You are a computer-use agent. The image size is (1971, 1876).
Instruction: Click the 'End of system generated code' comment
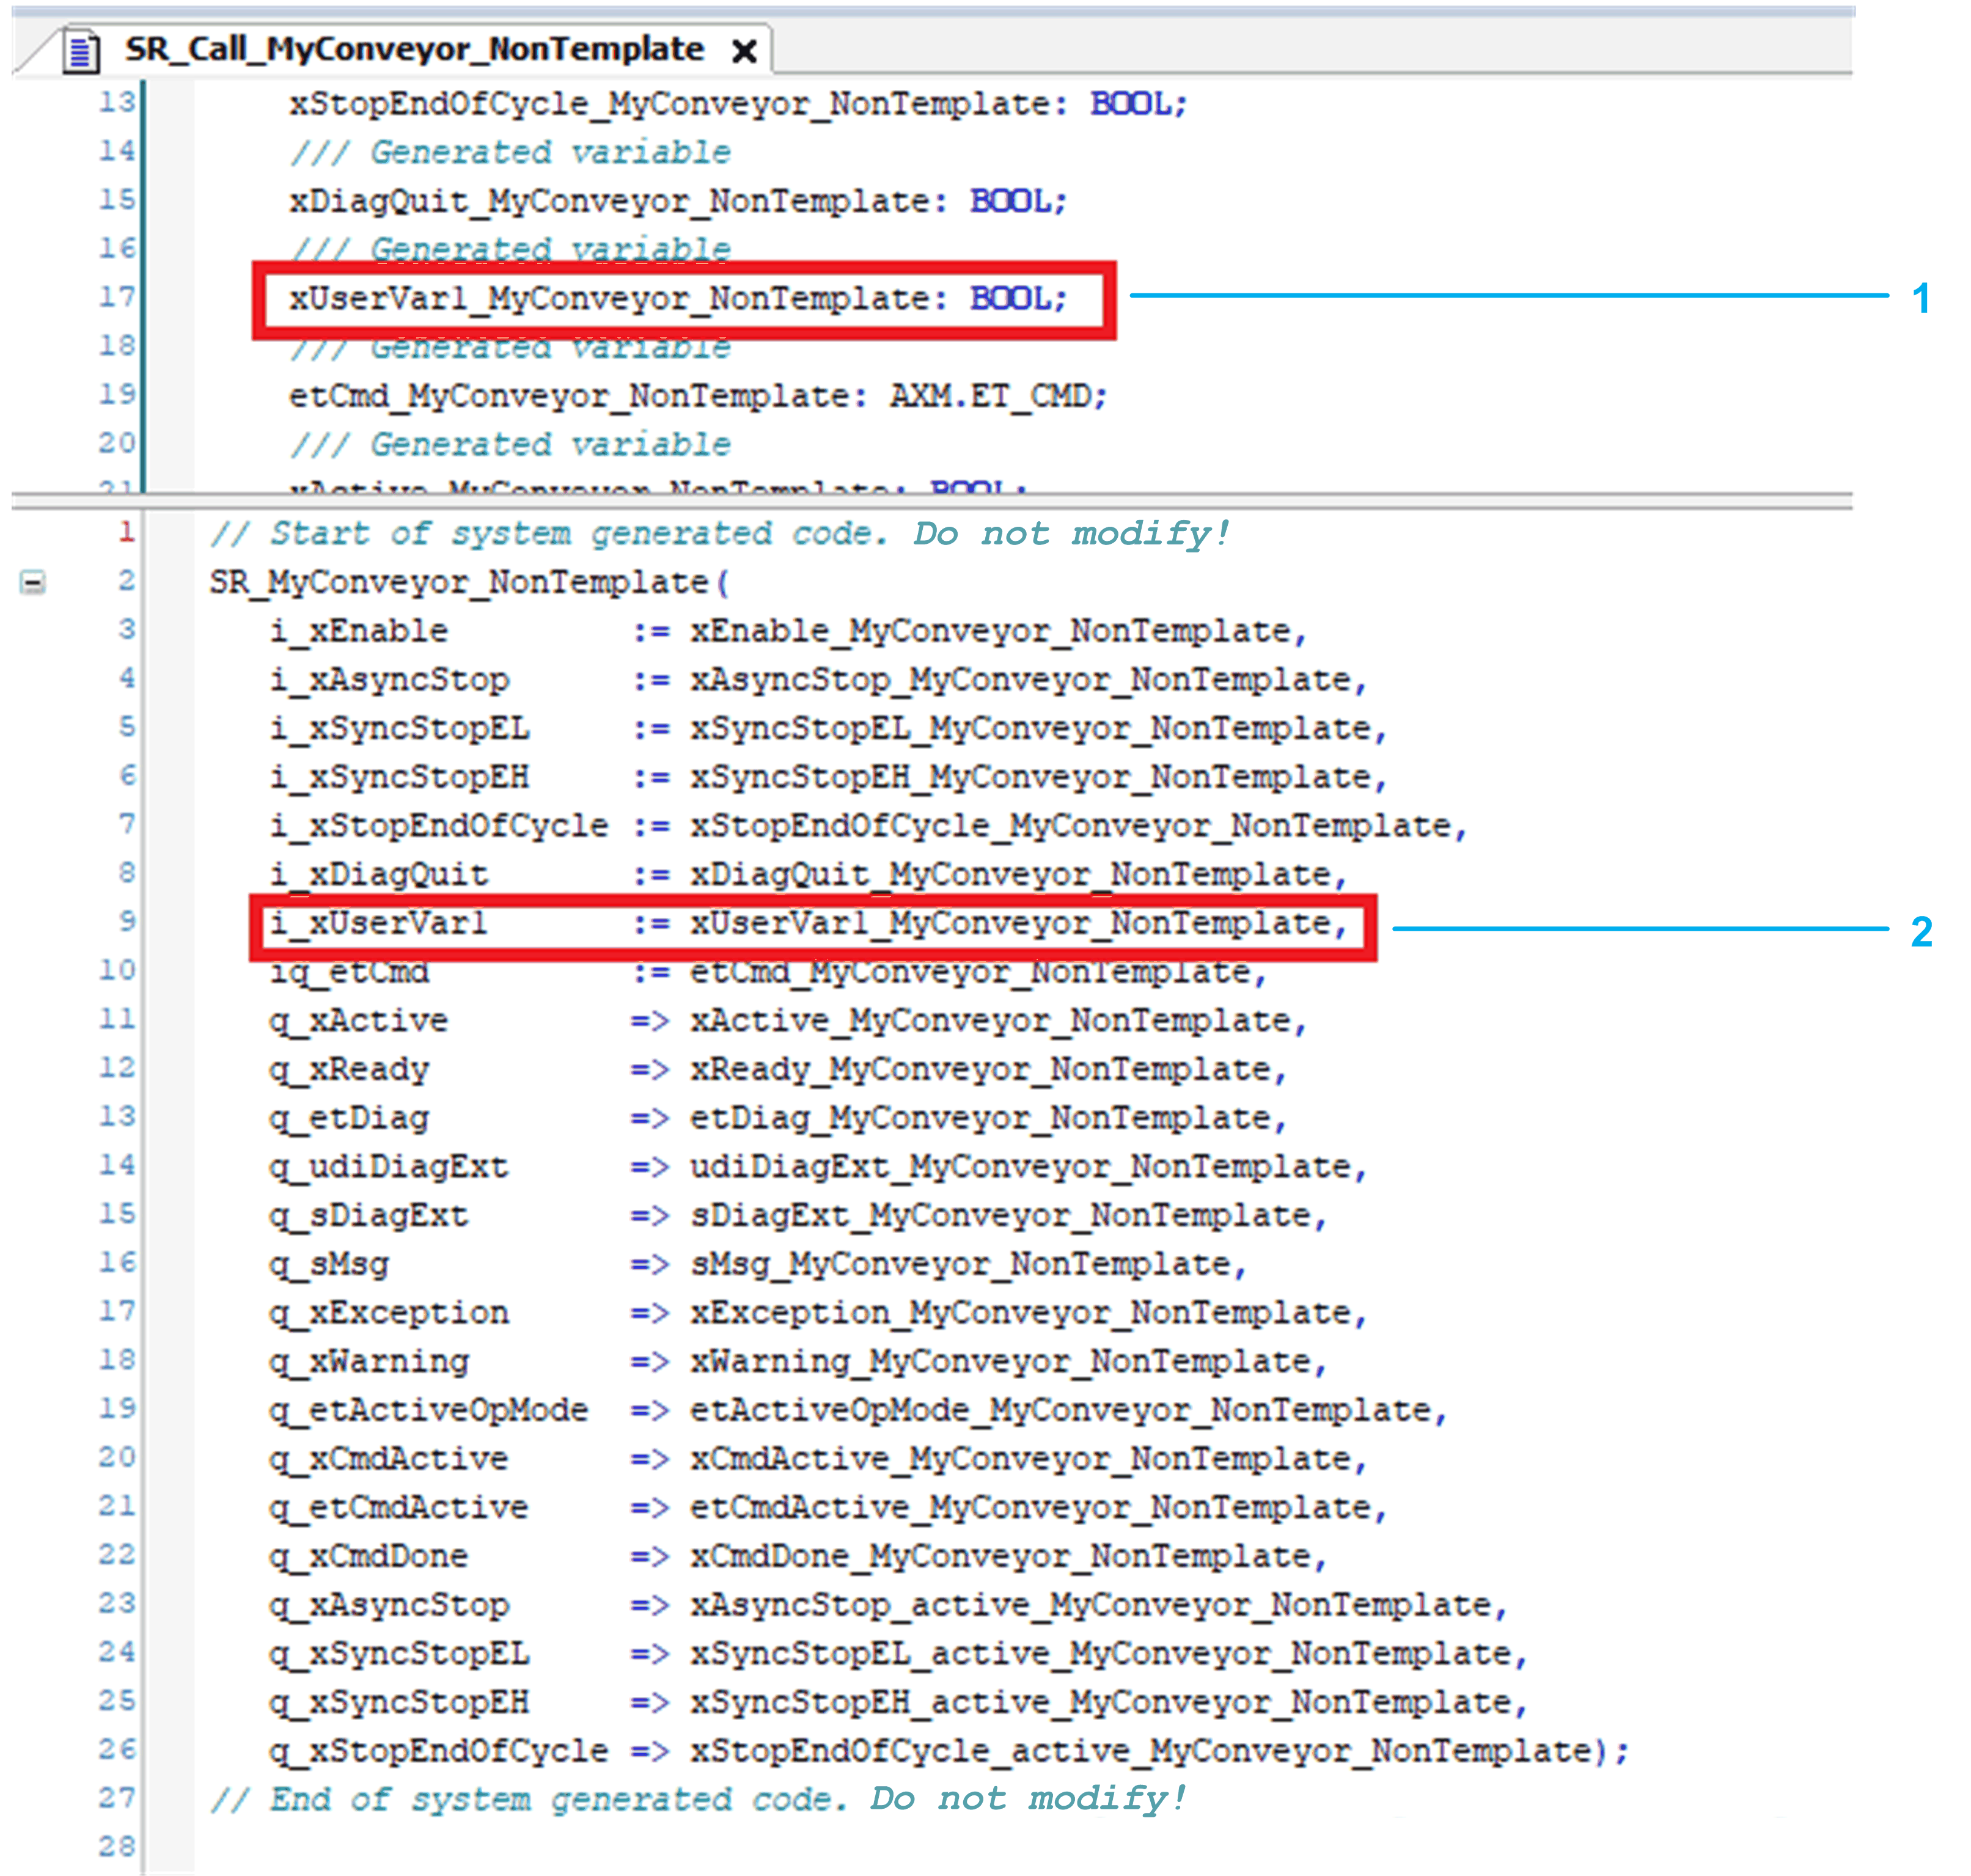tap(698, 1799)
